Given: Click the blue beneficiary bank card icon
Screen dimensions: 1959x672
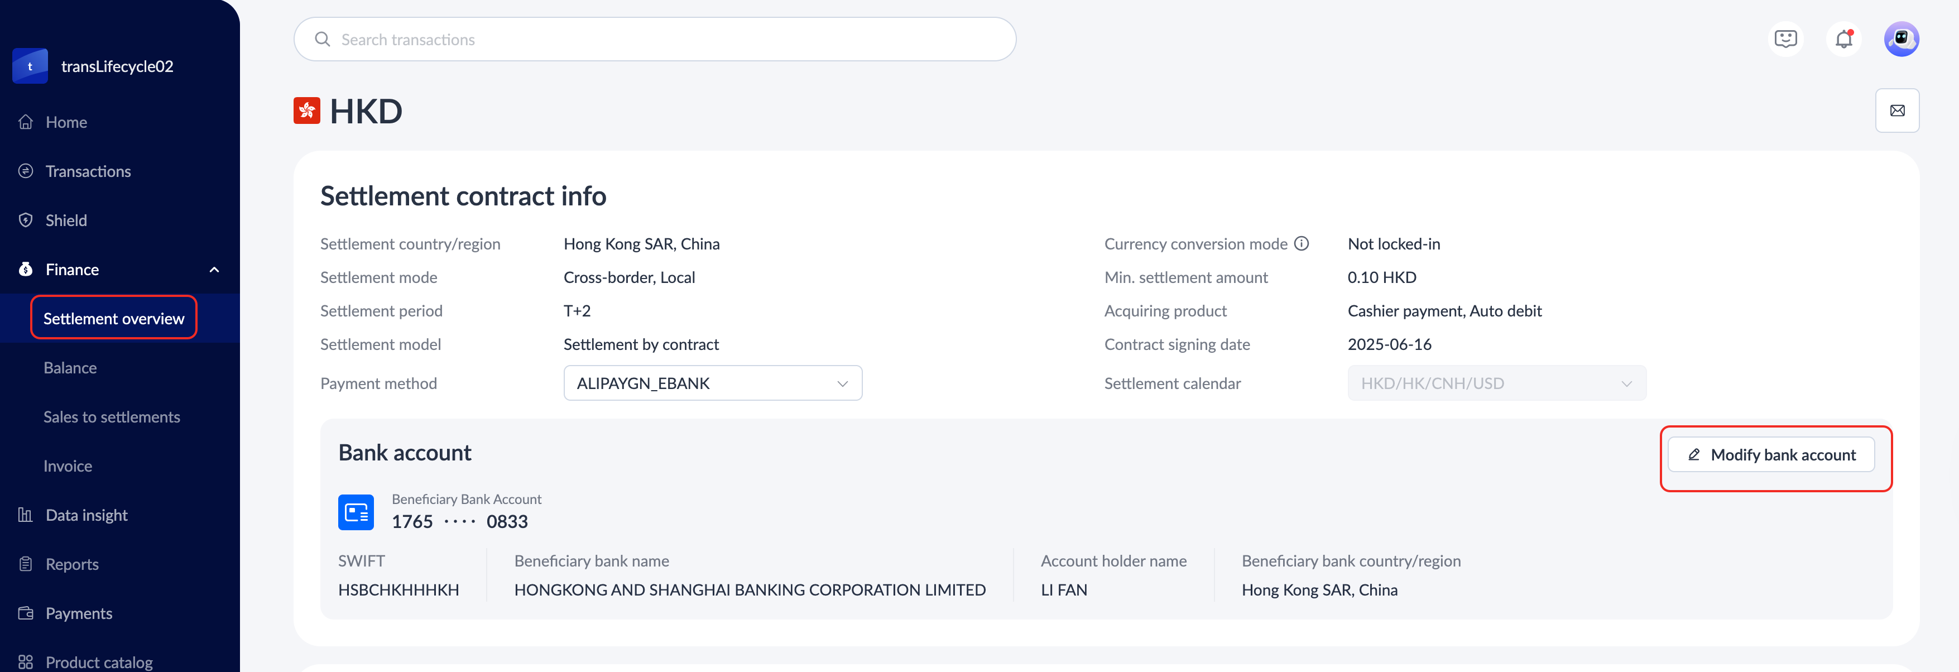Looking at the screenshot, I should tap(356, 512).
